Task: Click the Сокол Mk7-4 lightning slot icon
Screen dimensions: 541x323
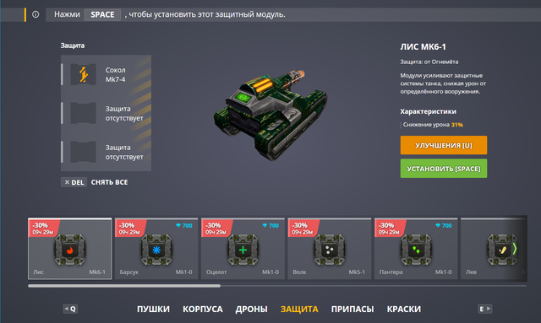Action: pos(83,74)
